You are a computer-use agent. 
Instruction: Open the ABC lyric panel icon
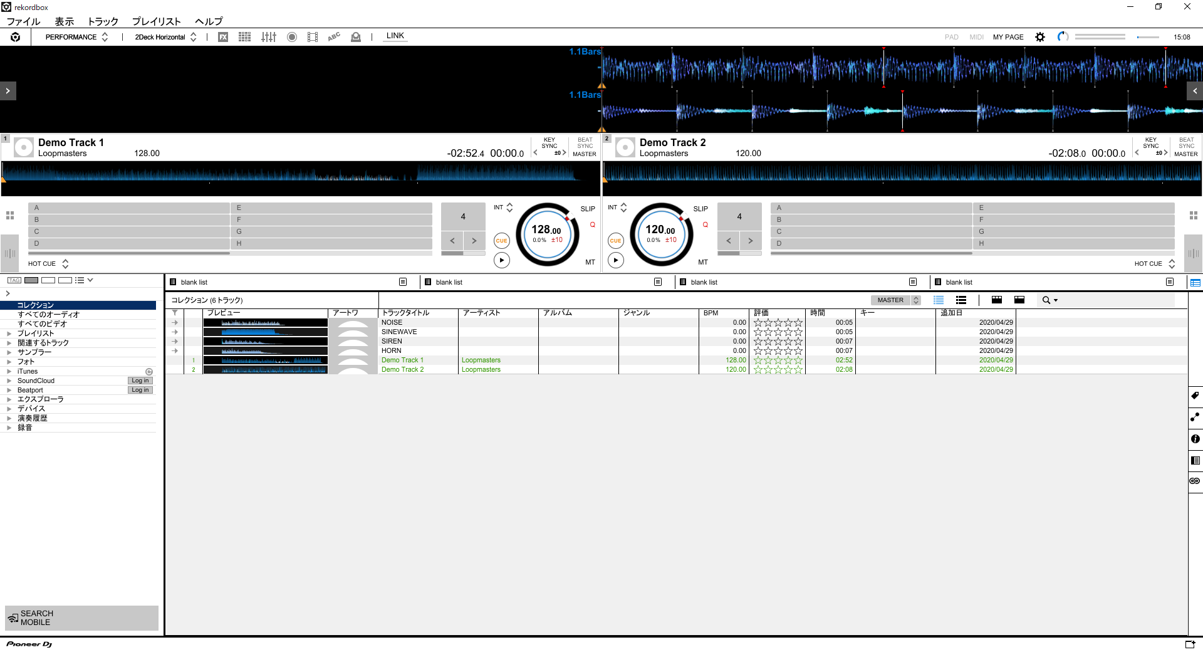tap(334, 37)
